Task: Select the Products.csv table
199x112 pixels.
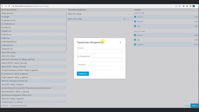Action: [x=33, y=35]
